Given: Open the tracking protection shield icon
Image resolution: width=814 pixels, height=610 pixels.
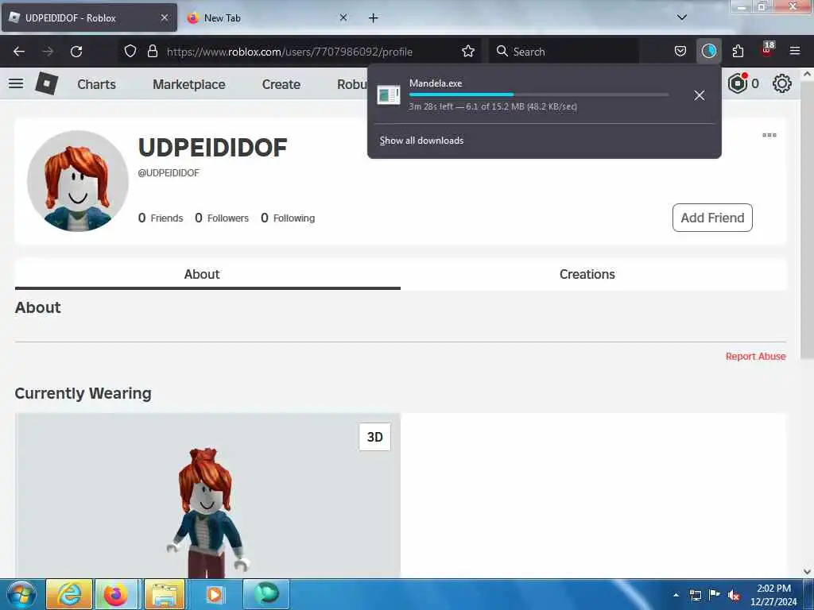Looking at the screenshot, I should (130, 52).
